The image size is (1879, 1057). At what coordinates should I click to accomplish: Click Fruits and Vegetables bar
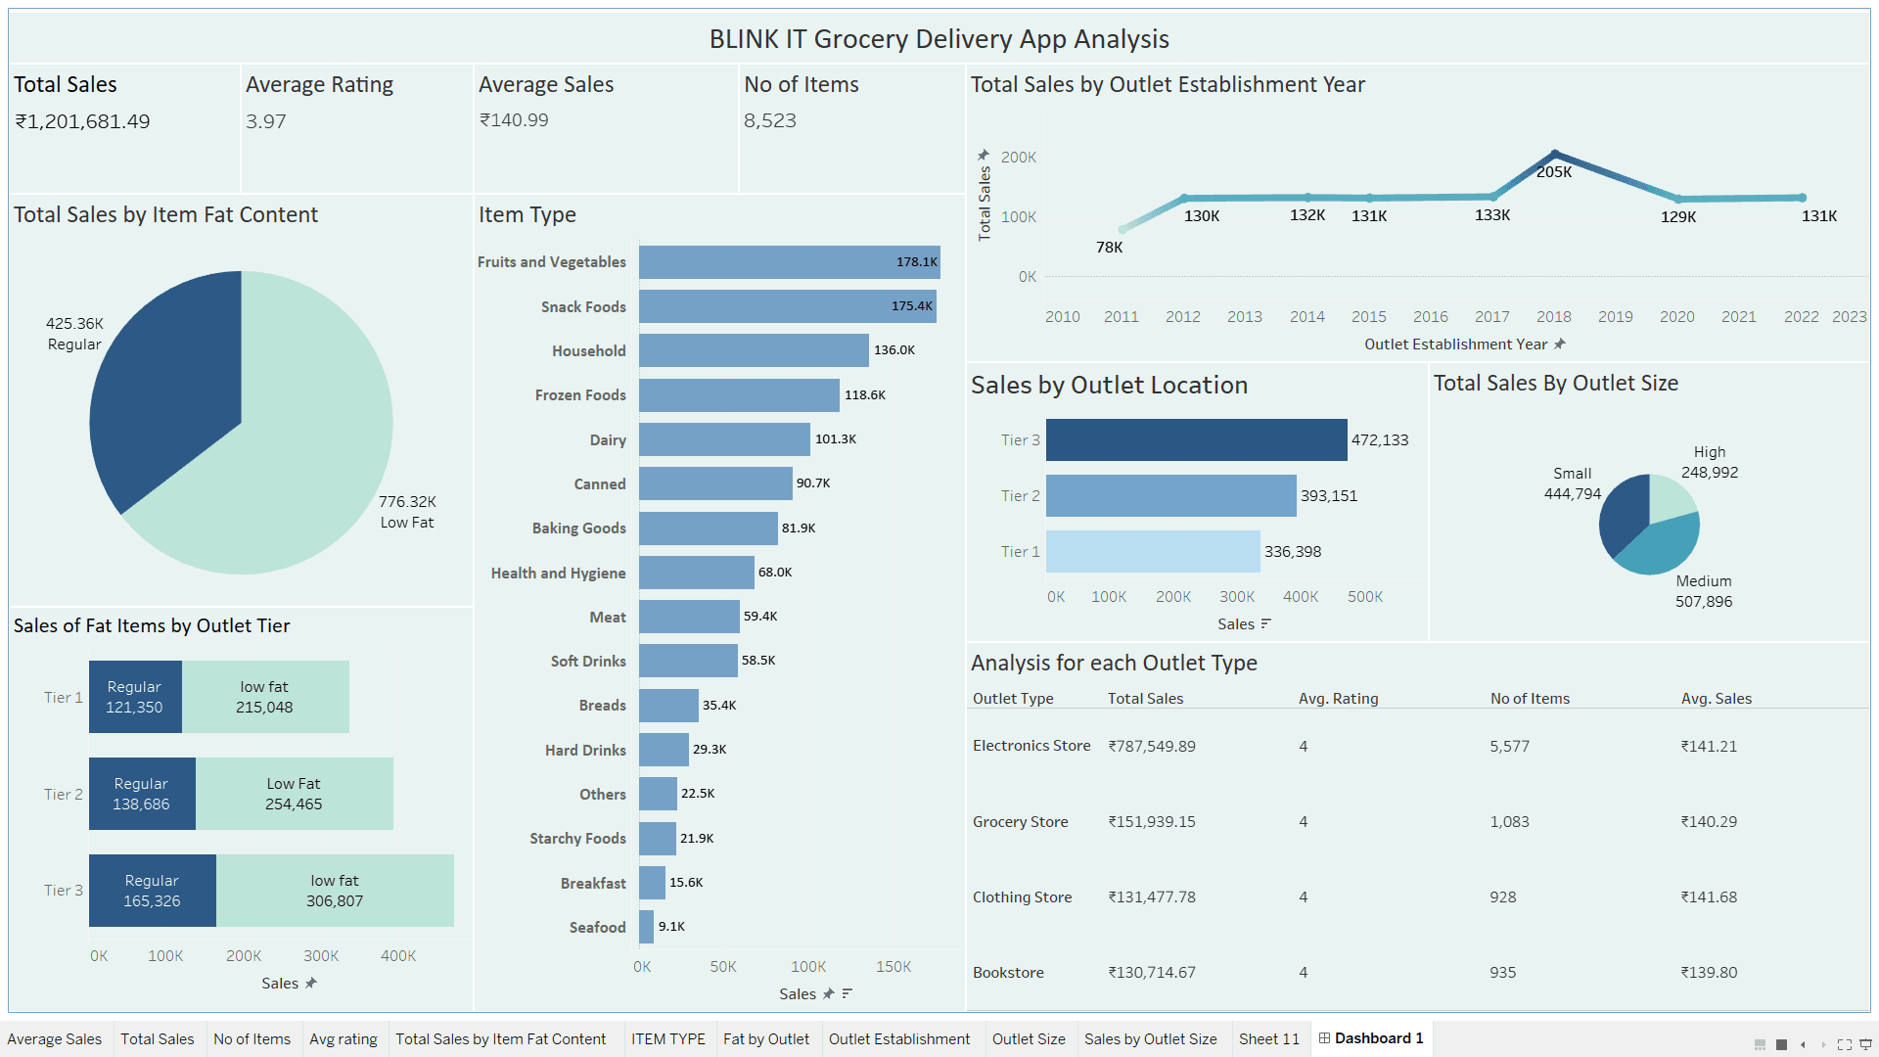[790, 261]
